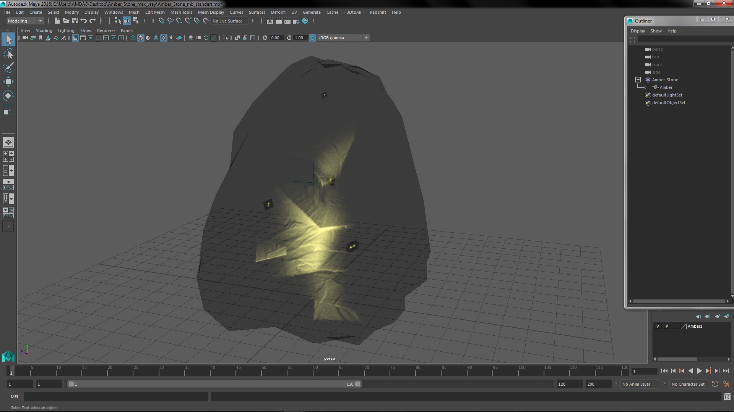Open the Redshift menu
Screen dimensions: 734x412
[377, 12]
